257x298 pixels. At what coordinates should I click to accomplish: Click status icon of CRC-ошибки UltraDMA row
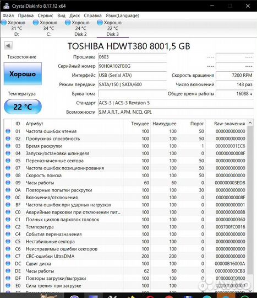tap(8, 256)
